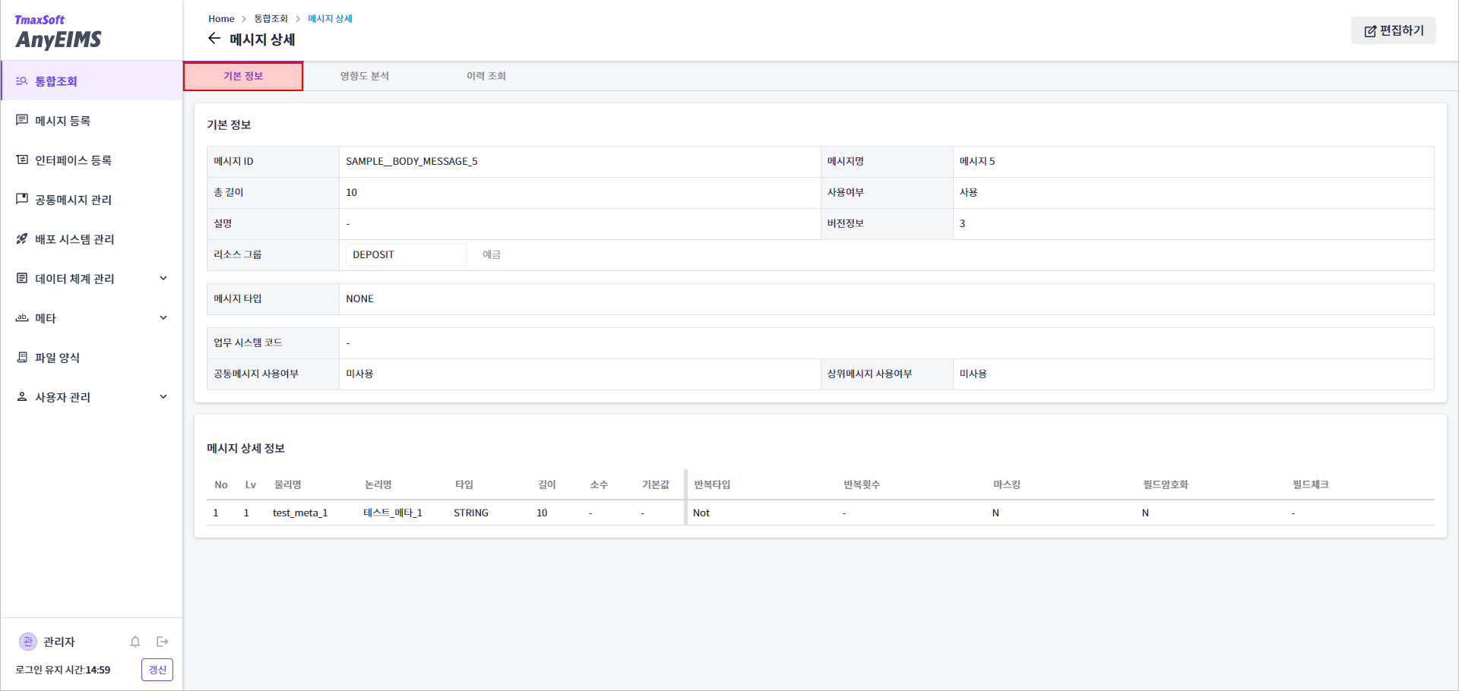Select the SAMPLE__BODY_MESSAGE_5 message ID value

[412, 161]
